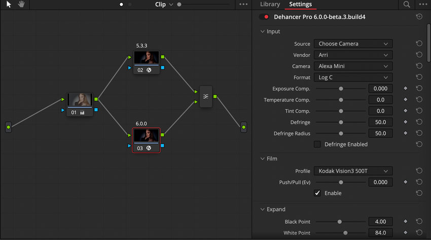This screenshot has height=240, width=431.
Task: Reset Black Point value
Action: coord(419,221)
